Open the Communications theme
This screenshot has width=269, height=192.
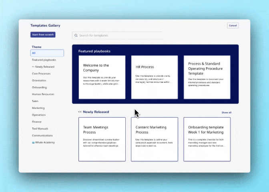click(42, 136)
